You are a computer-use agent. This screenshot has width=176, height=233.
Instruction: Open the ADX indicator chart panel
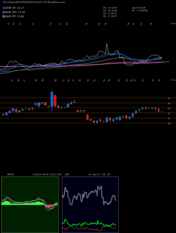[x=90, y=205]
